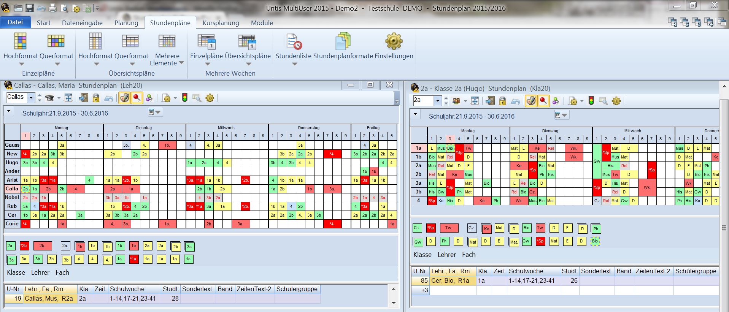The image size is (729, 312).
Task: Click the traffic light icon in Callas toolbar
Action: pyautogui.click(x=185, y=98)
